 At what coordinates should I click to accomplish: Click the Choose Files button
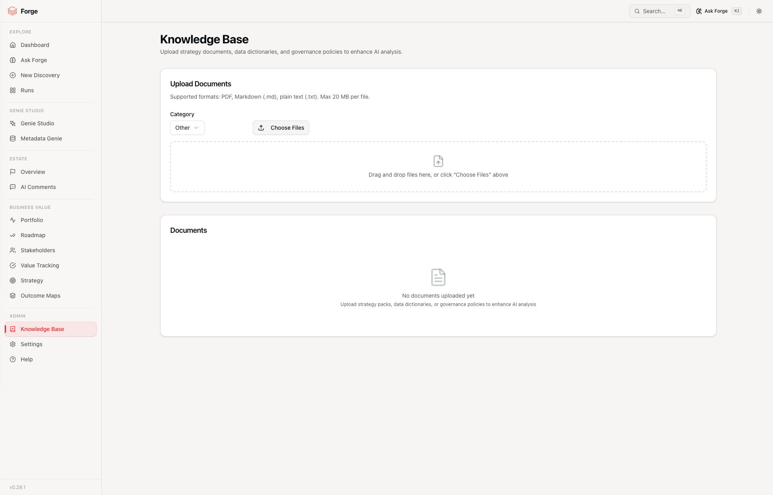(x=281, y=128)
